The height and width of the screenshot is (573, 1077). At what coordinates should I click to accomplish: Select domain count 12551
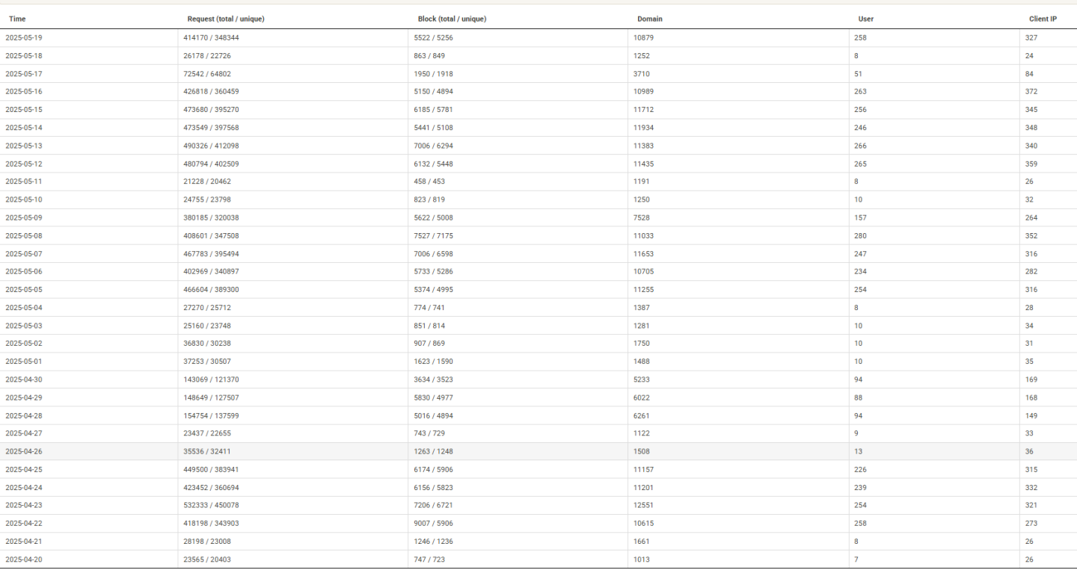pyautogui.click(x=643, y=506)
